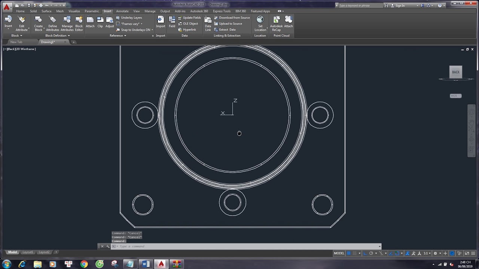479x269 pixels.
Task: Select Define Attributes
Action: (x=52, y=22)
